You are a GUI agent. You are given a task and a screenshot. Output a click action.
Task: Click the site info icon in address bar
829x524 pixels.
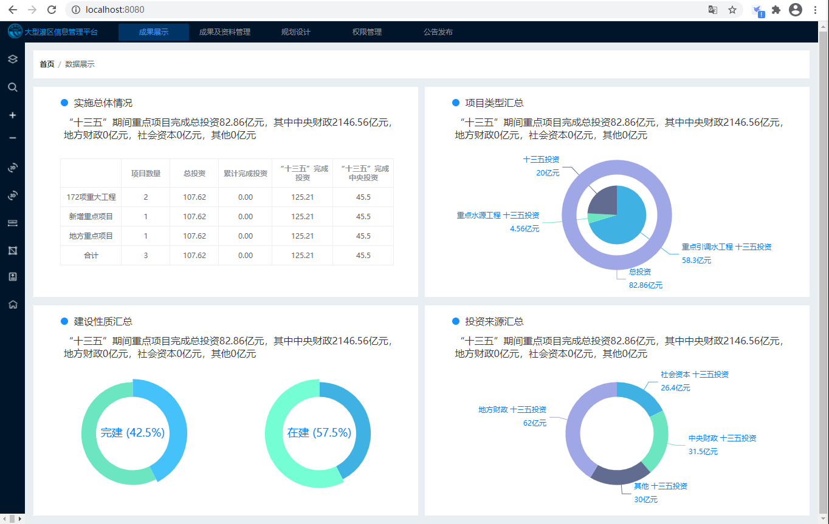click(75, 10)
